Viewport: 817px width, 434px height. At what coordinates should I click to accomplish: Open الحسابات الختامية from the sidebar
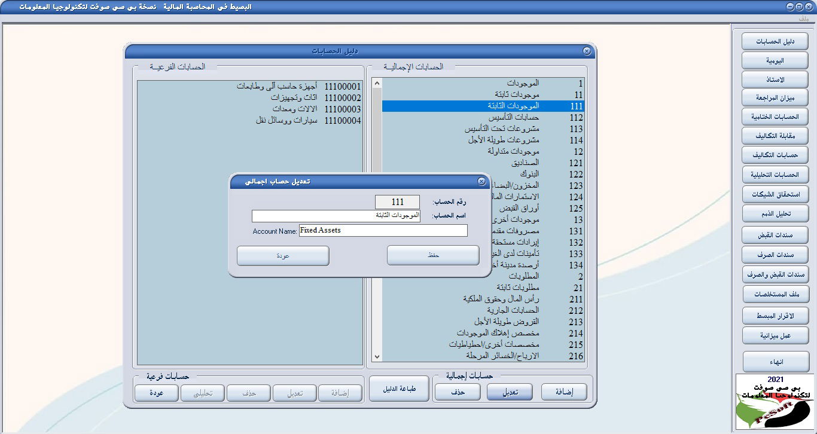coord(775,116)
